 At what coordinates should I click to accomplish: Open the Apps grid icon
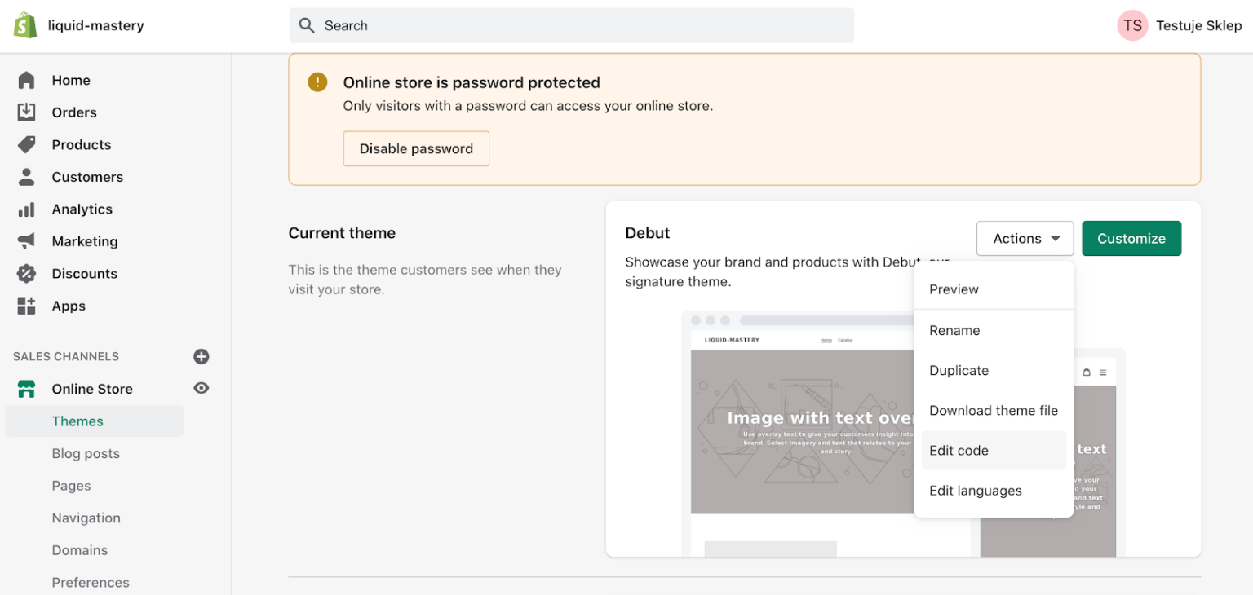pyautogui.click(x=26, y=306)
